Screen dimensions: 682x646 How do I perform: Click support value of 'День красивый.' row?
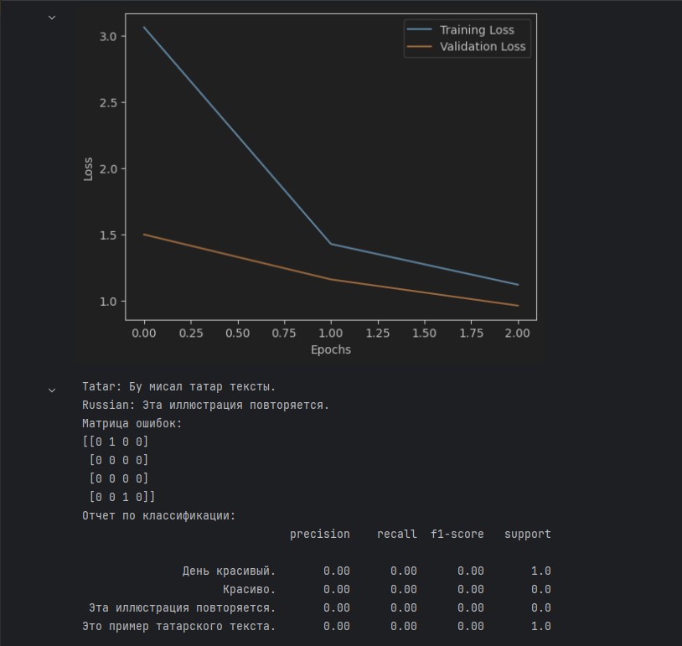point(541,571)
